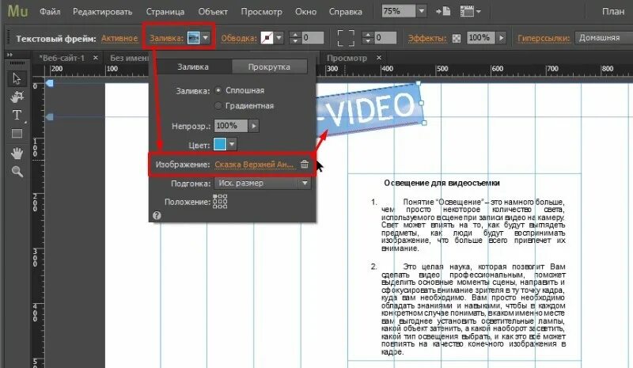
Task: Click the Сказка Верхней Ан... image link
Action: (x=254, y=164)
